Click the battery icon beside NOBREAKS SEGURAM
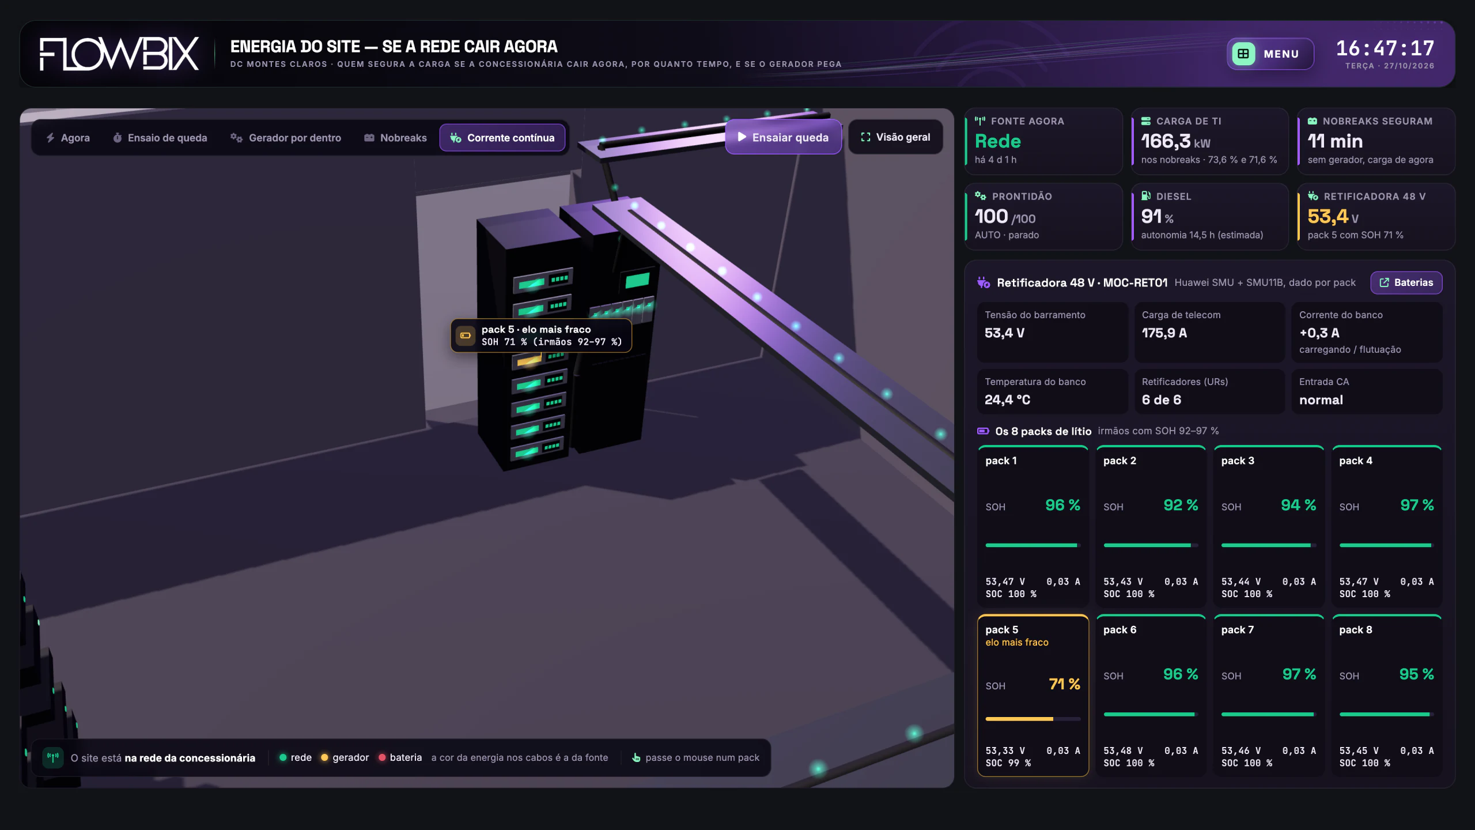The width and height of the screenshot is (1475, 830). click(1313, 121)
